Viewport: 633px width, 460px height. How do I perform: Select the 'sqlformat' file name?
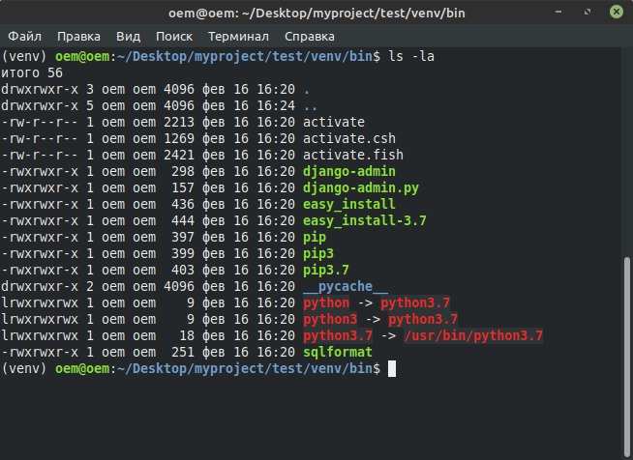[x=338, y=353]
